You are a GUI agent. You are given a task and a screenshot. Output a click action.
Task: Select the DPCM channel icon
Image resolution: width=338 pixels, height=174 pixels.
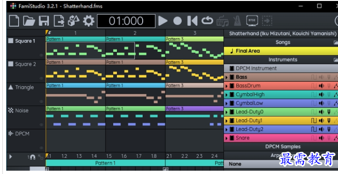(10, 134)
